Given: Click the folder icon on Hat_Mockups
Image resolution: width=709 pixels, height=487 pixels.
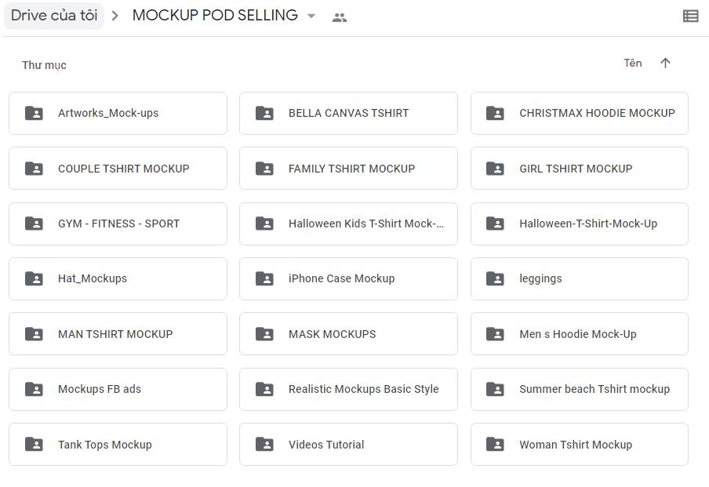Looking at the screenshot, I should [x=33, y=278].
